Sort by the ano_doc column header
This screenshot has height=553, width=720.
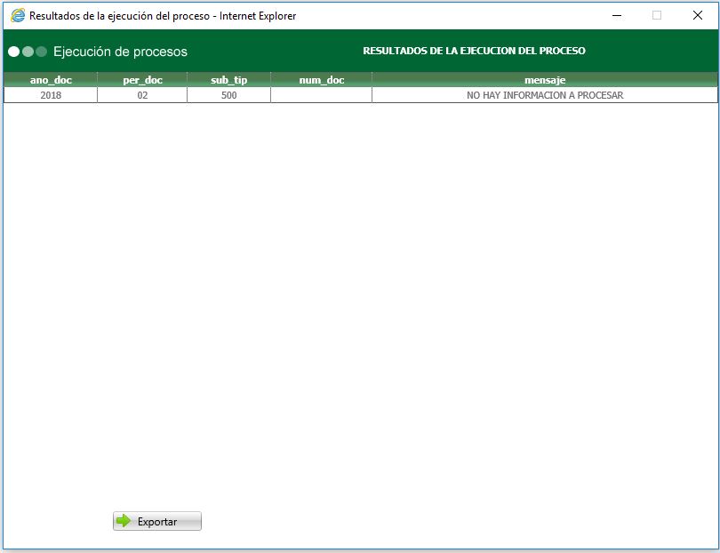[x=50, y=79]
